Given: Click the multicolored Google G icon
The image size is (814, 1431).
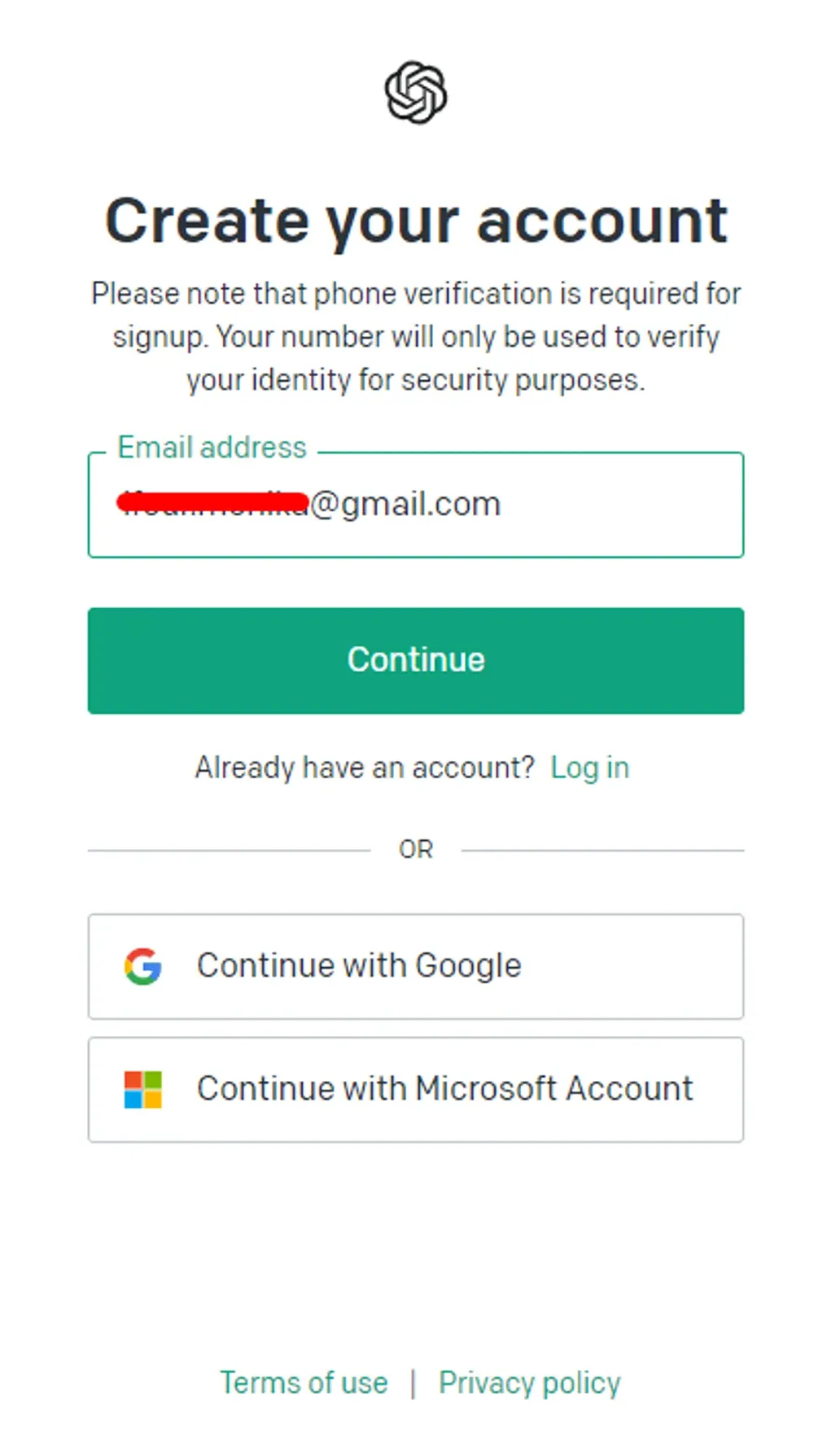Looking at the screenshot, I should click(142, 966).
